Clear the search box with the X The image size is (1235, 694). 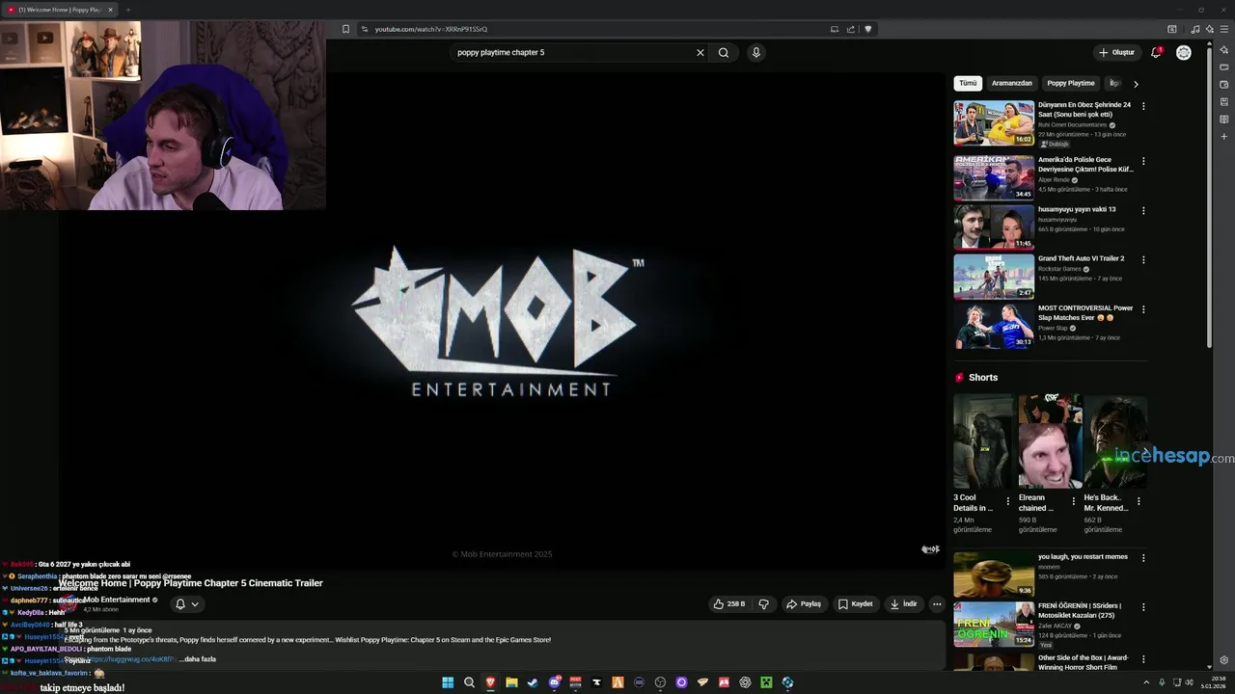point(700,52)
